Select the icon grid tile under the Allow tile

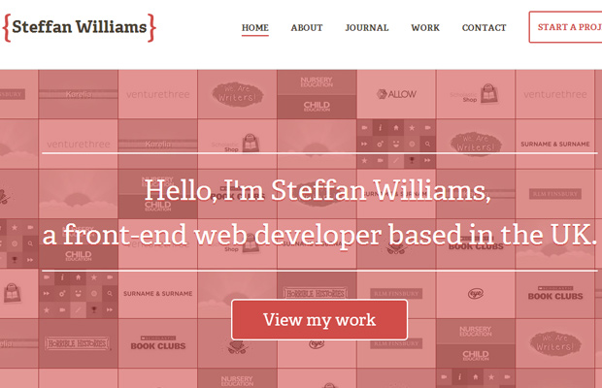coord(396,145)
